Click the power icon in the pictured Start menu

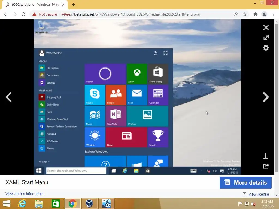coord(155,53)
